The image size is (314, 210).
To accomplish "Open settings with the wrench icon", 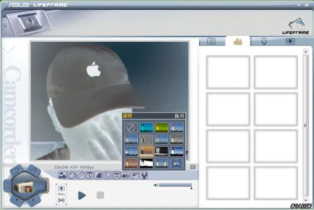I will (x=144, y=175).
